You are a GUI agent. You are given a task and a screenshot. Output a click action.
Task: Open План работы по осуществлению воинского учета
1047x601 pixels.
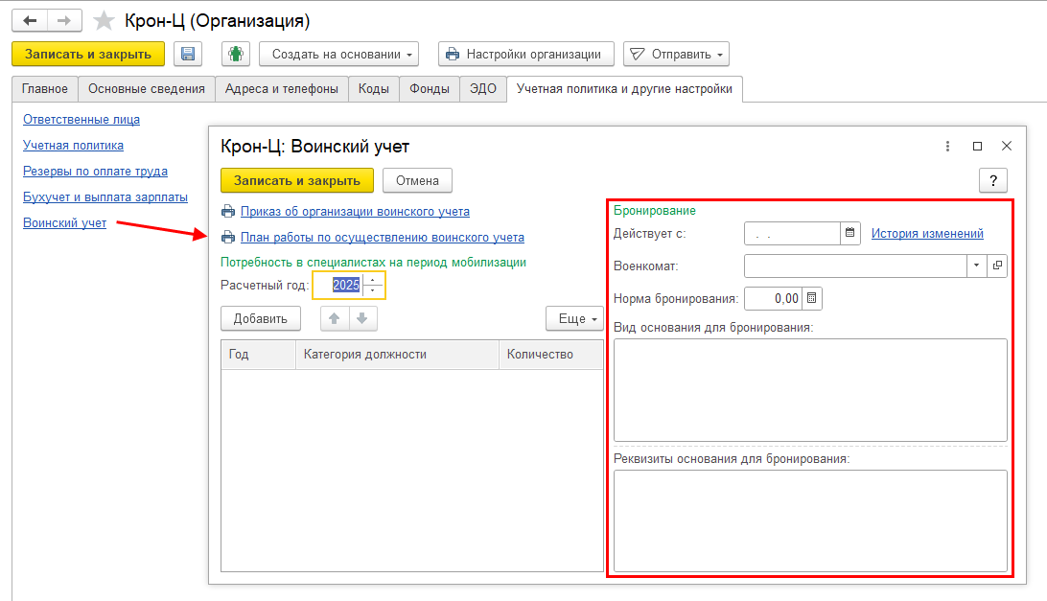tap(382, 237)
